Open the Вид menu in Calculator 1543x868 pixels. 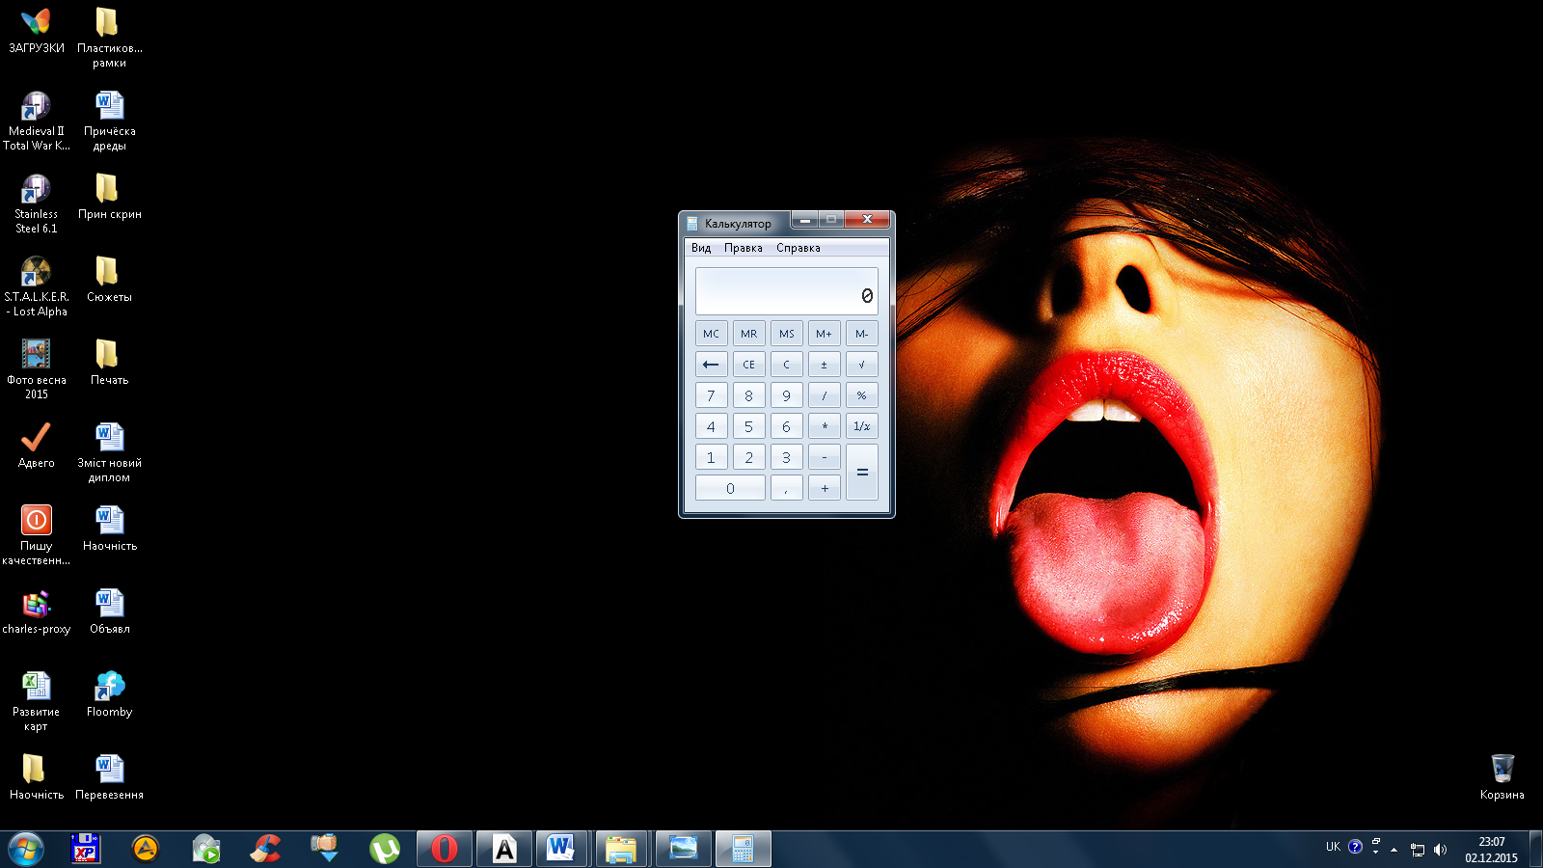coord(701,248)
